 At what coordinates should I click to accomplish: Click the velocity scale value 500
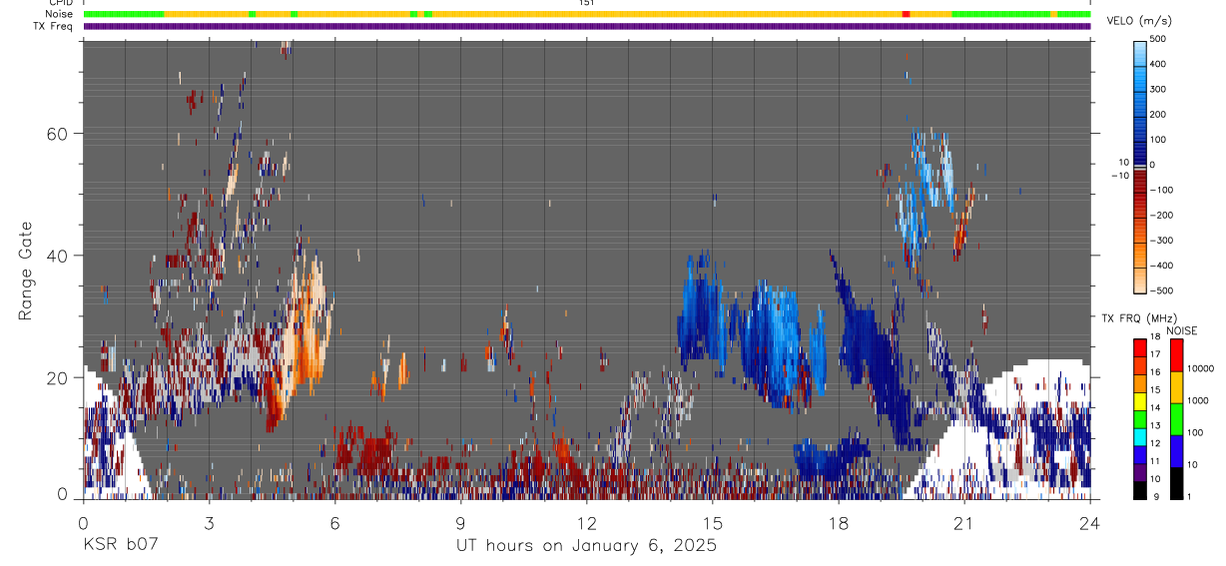(1160, 39)
